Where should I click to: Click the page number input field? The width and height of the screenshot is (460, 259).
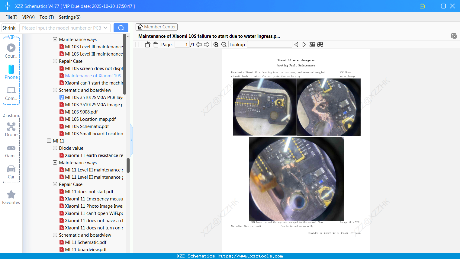coord(182,45)
